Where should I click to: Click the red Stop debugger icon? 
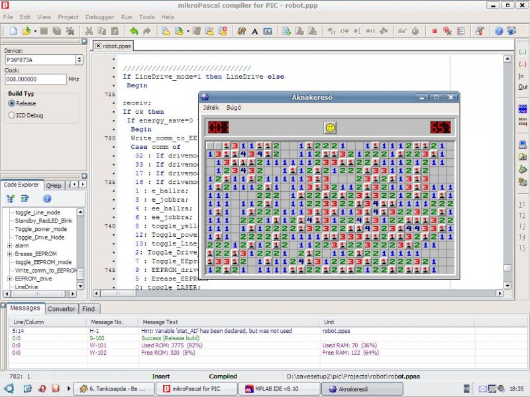[435, 31]
